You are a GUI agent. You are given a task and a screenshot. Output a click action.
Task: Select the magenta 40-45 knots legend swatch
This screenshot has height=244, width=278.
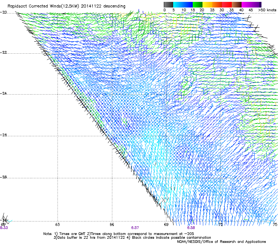tap(246, 5)
